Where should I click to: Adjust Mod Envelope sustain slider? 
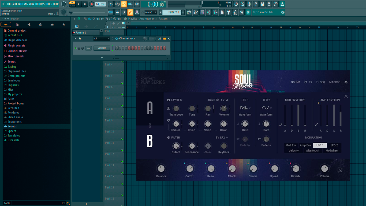[x=298, y=115]
